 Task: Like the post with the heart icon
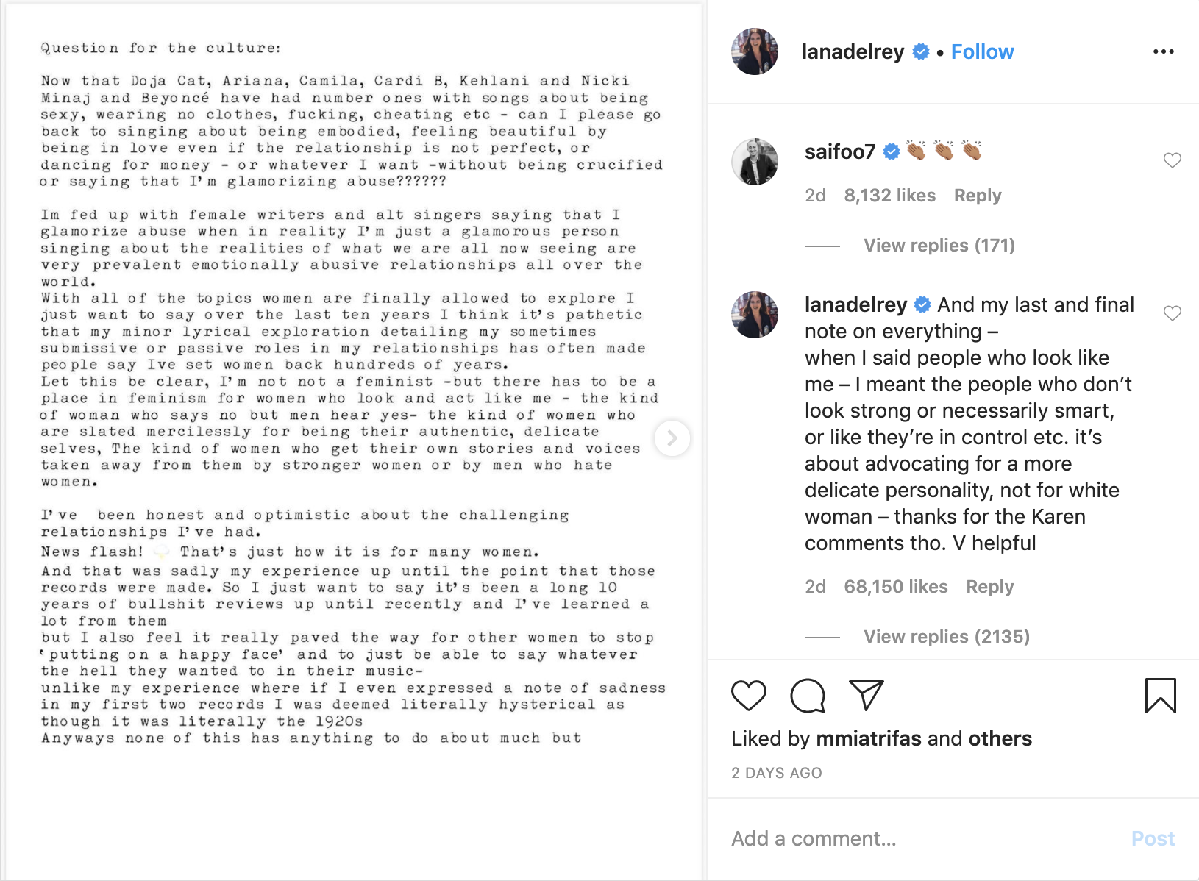coord(749,695)
